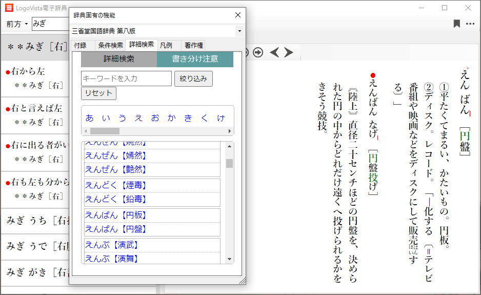The image size is (481, 295).
Task: Go to next entry with right chevron
Action: tap(289, 52)
